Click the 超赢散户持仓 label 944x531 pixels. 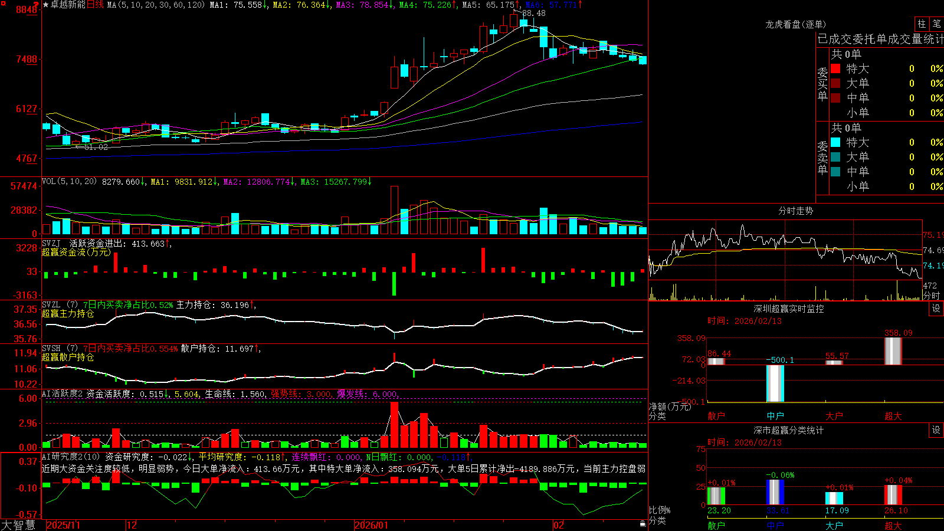[68, 357]
